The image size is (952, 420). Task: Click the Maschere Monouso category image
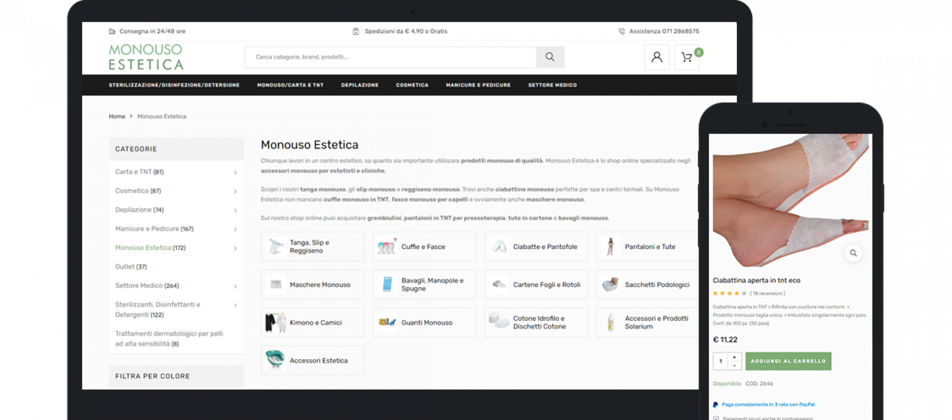(x=276, y=285)
